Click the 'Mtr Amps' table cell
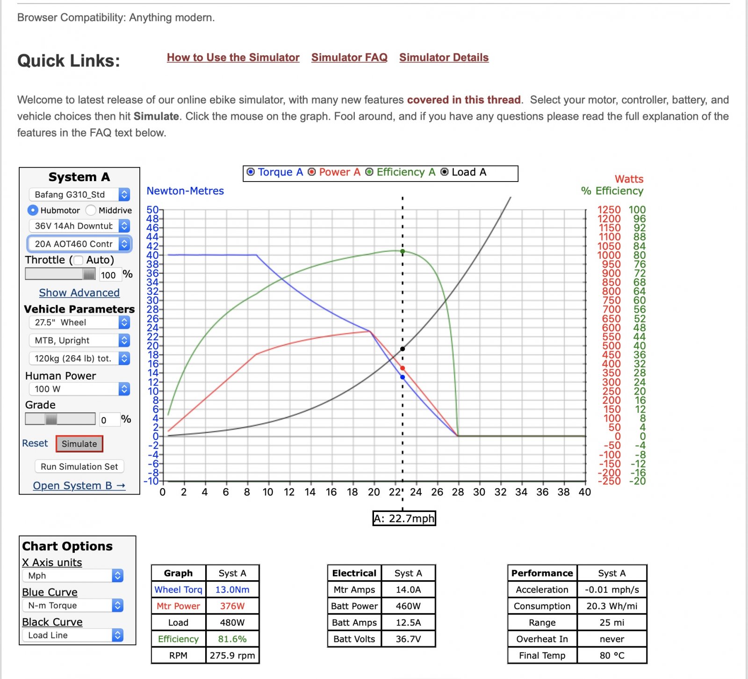The width and height of the screenshot is (748, 679). tap(354, 590)
